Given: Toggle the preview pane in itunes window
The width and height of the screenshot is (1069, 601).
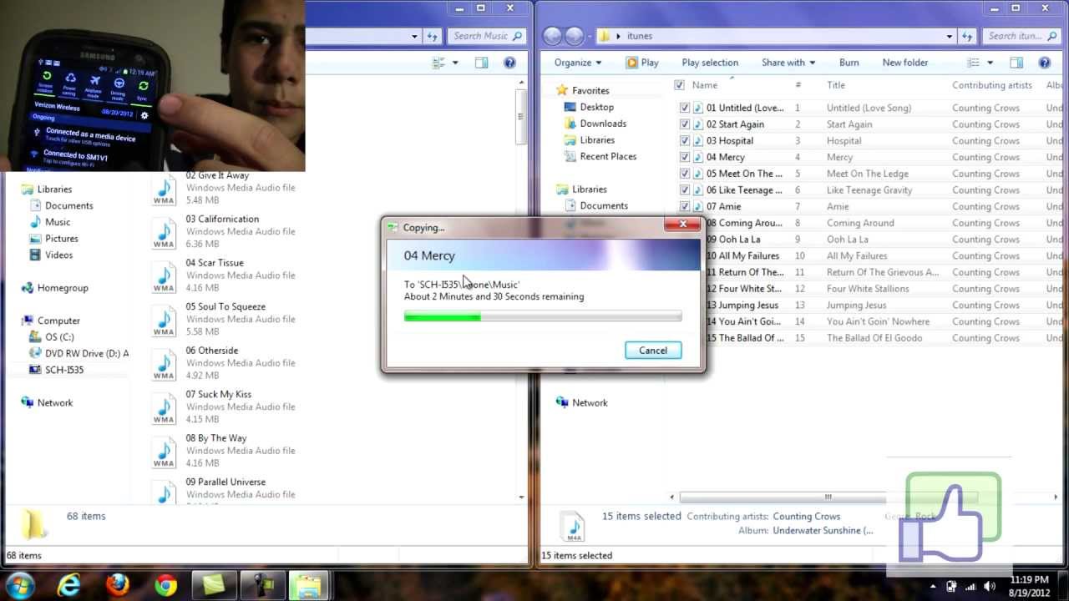Looking at the screenshot, I should 1016,63.
